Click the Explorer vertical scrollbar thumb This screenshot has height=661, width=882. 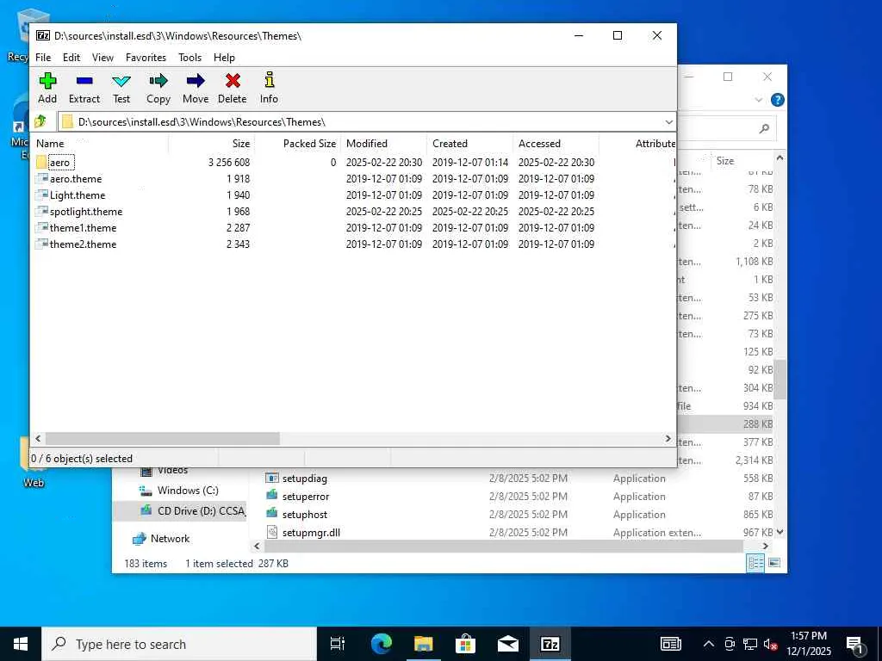pos(780,379)
